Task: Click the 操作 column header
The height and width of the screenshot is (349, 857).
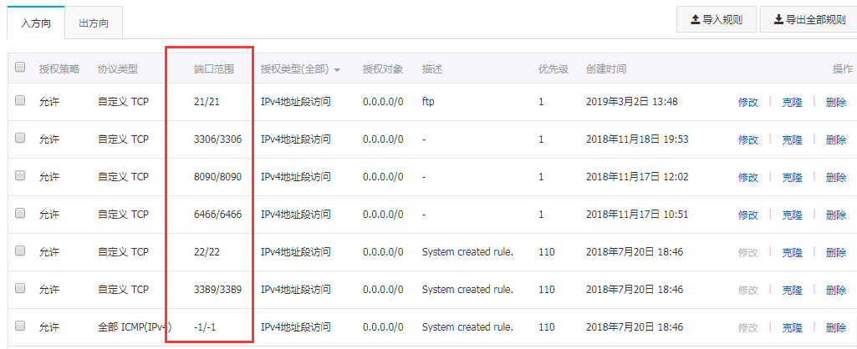Action: (x=842, y=69)
